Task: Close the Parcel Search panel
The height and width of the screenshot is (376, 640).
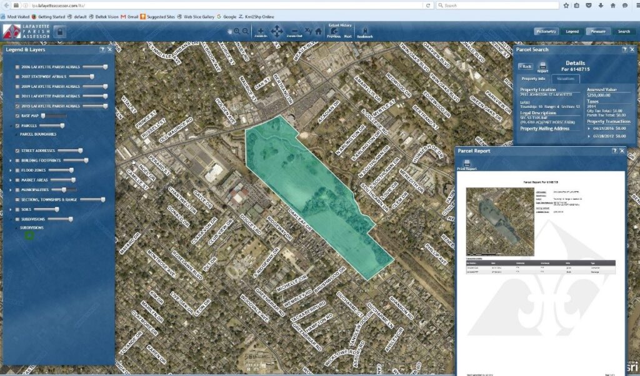Action: (632, 49)
